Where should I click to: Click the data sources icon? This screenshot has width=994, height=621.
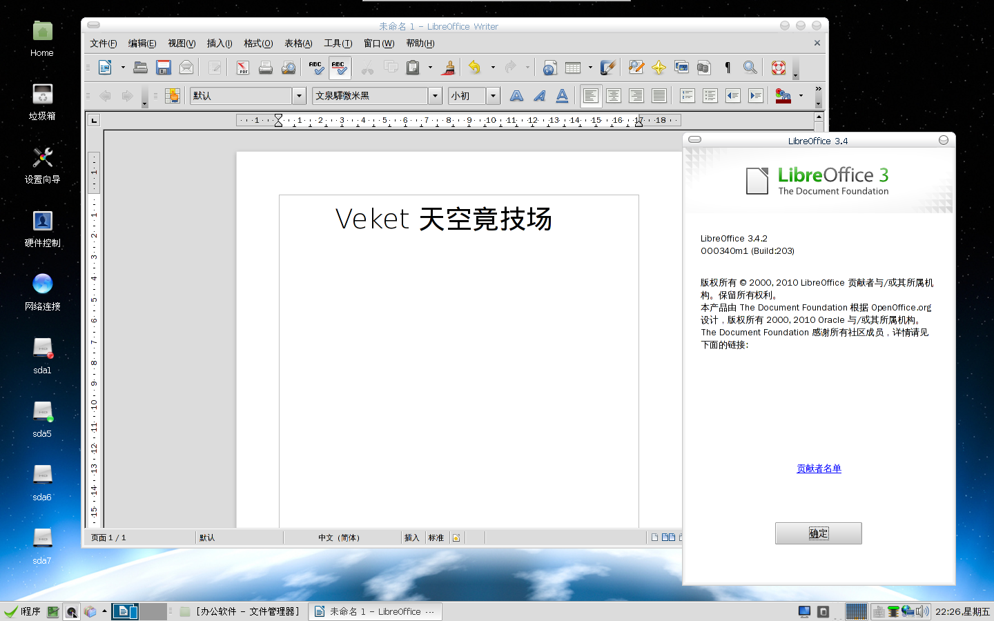[704, 68]
